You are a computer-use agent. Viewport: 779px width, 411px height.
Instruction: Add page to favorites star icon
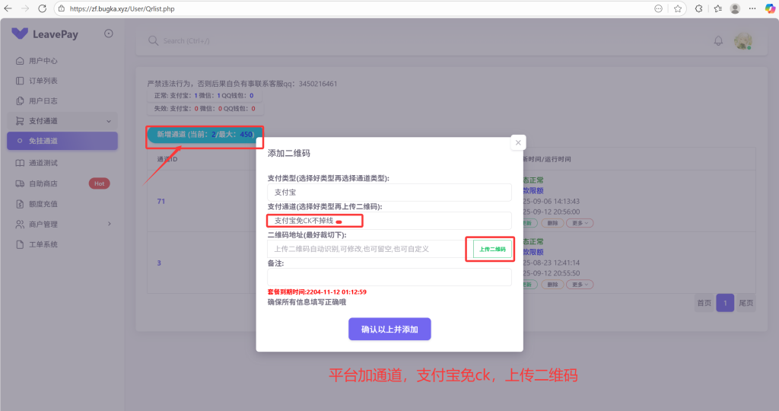click(678, 8)
